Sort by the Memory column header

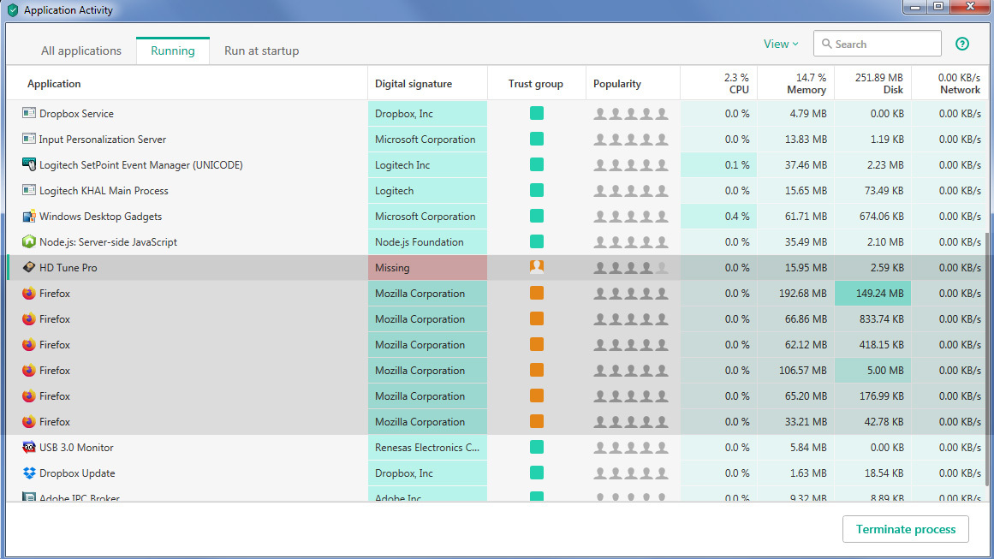(795, 83)
